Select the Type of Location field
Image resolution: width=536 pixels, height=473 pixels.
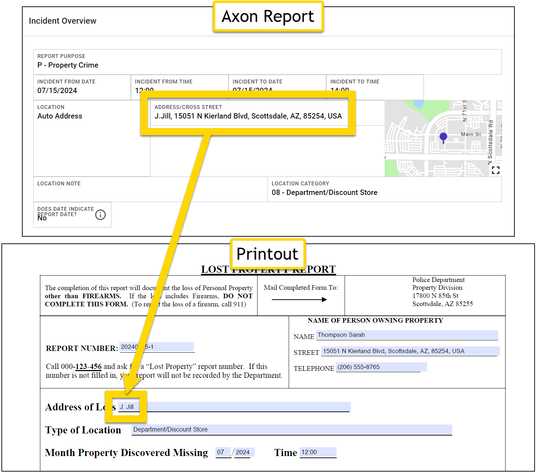pos(292,429)
